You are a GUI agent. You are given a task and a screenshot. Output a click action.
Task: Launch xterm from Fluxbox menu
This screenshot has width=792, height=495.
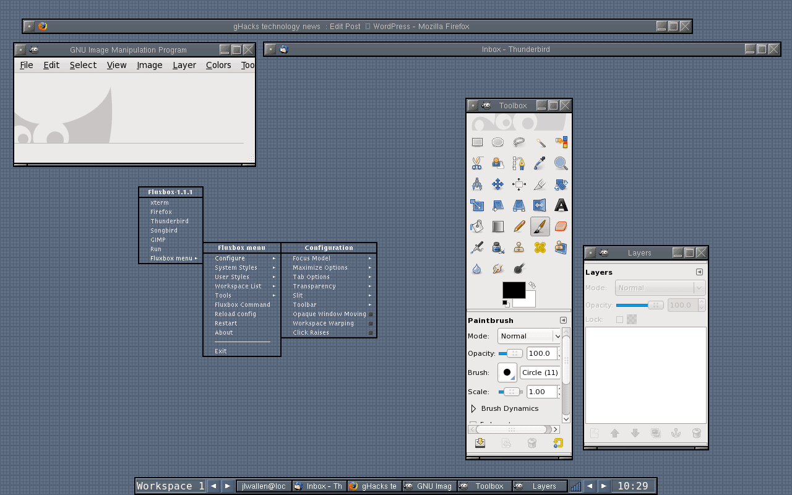pos(171,202)
